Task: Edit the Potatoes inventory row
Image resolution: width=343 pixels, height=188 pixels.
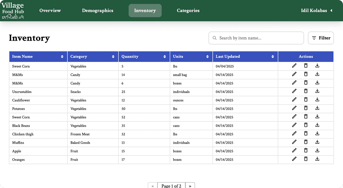Action: [294, 108]
